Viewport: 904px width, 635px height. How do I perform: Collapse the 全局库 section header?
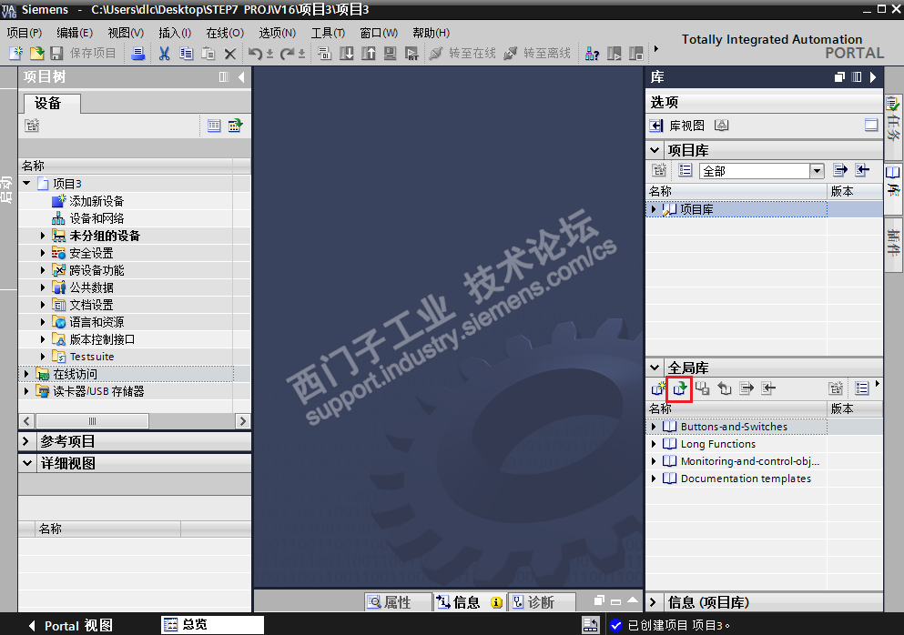tap(655, 368)
